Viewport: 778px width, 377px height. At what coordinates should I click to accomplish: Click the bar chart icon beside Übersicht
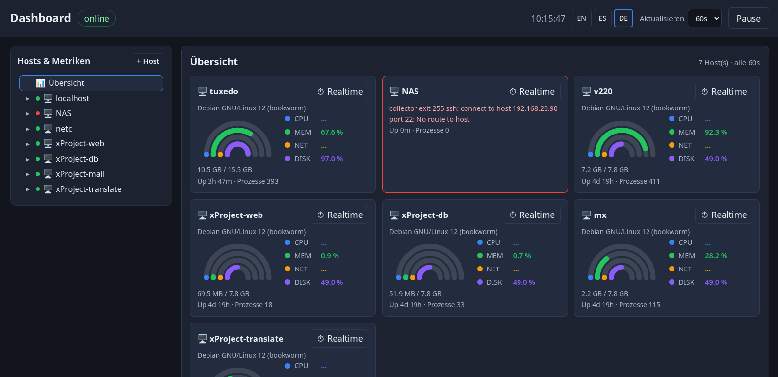pos(41,83)
